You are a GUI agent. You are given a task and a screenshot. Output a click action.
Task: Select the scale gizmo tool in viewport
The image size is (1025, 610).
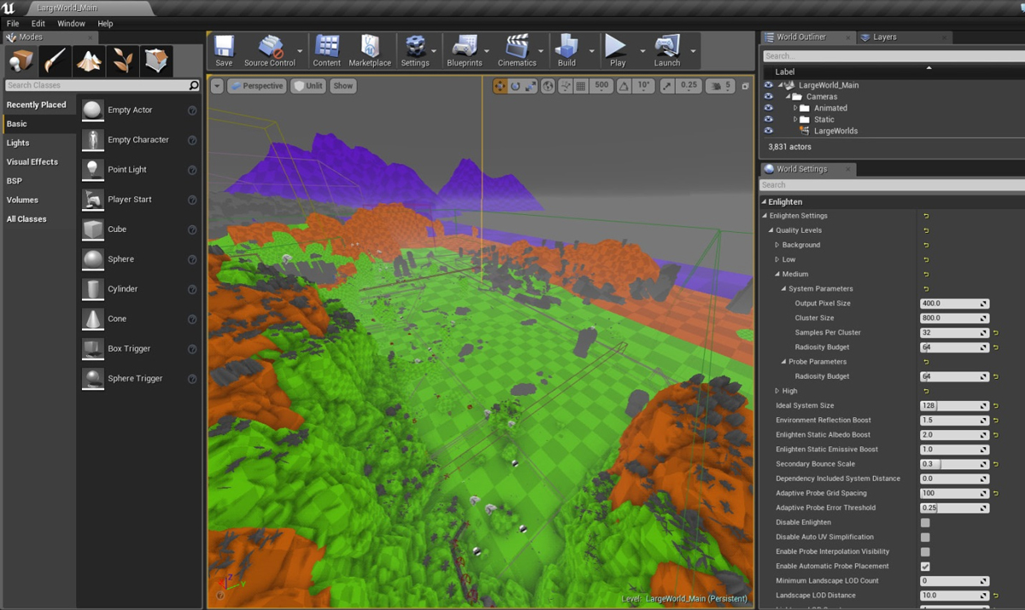[x=530, y=86]
